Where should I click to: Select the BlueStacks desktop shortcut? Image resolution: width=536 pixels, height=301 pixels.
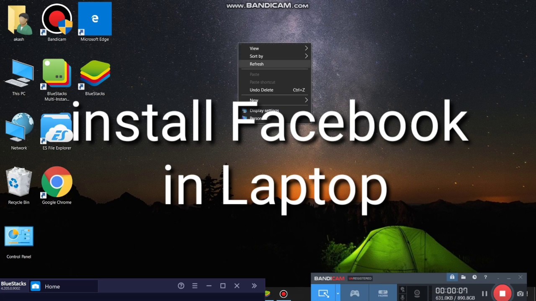(95, 77)
